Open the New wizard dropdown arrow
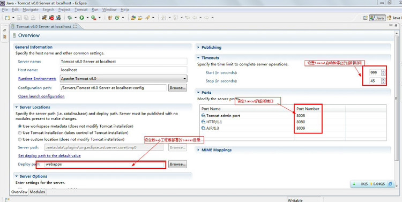The height and width of the screenshot is (202, 402). click(13, 18)
